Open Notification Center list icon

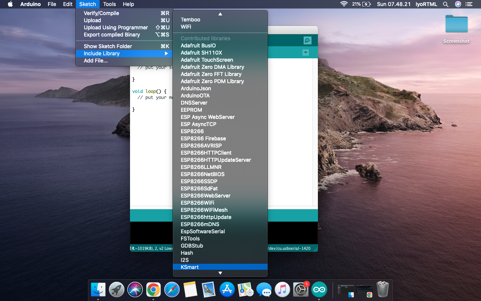(x=469, y=4)
